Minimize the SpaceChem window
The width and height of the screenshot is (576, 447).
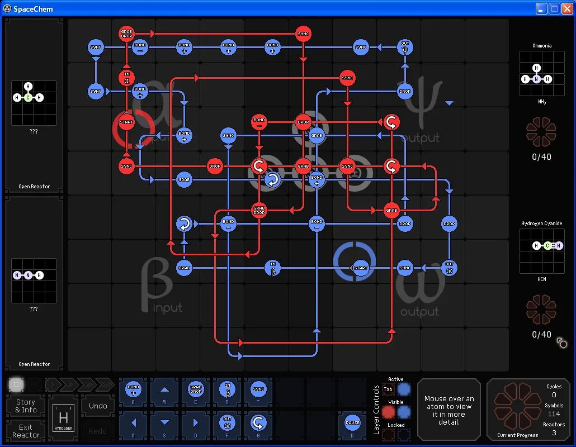tap(541, 9)
